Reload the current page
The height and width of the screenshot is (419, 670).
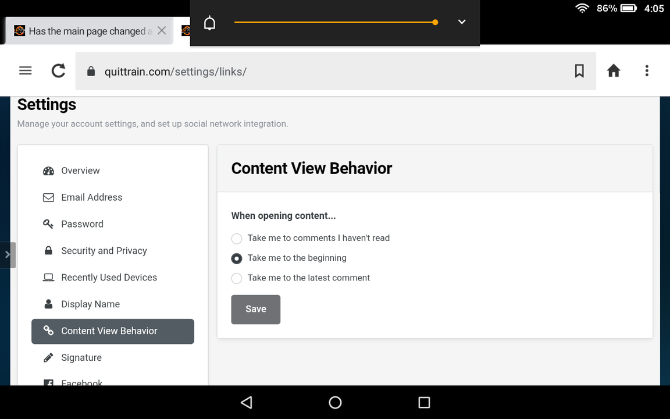pos(58,71)
